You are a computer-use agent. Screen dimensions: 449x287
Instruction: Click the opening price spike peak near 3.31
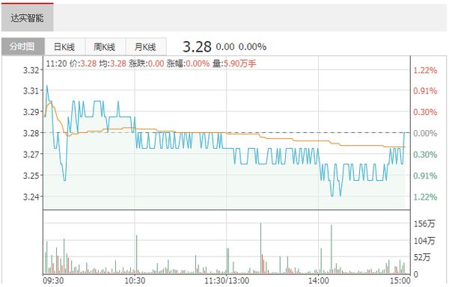[47, 85]
